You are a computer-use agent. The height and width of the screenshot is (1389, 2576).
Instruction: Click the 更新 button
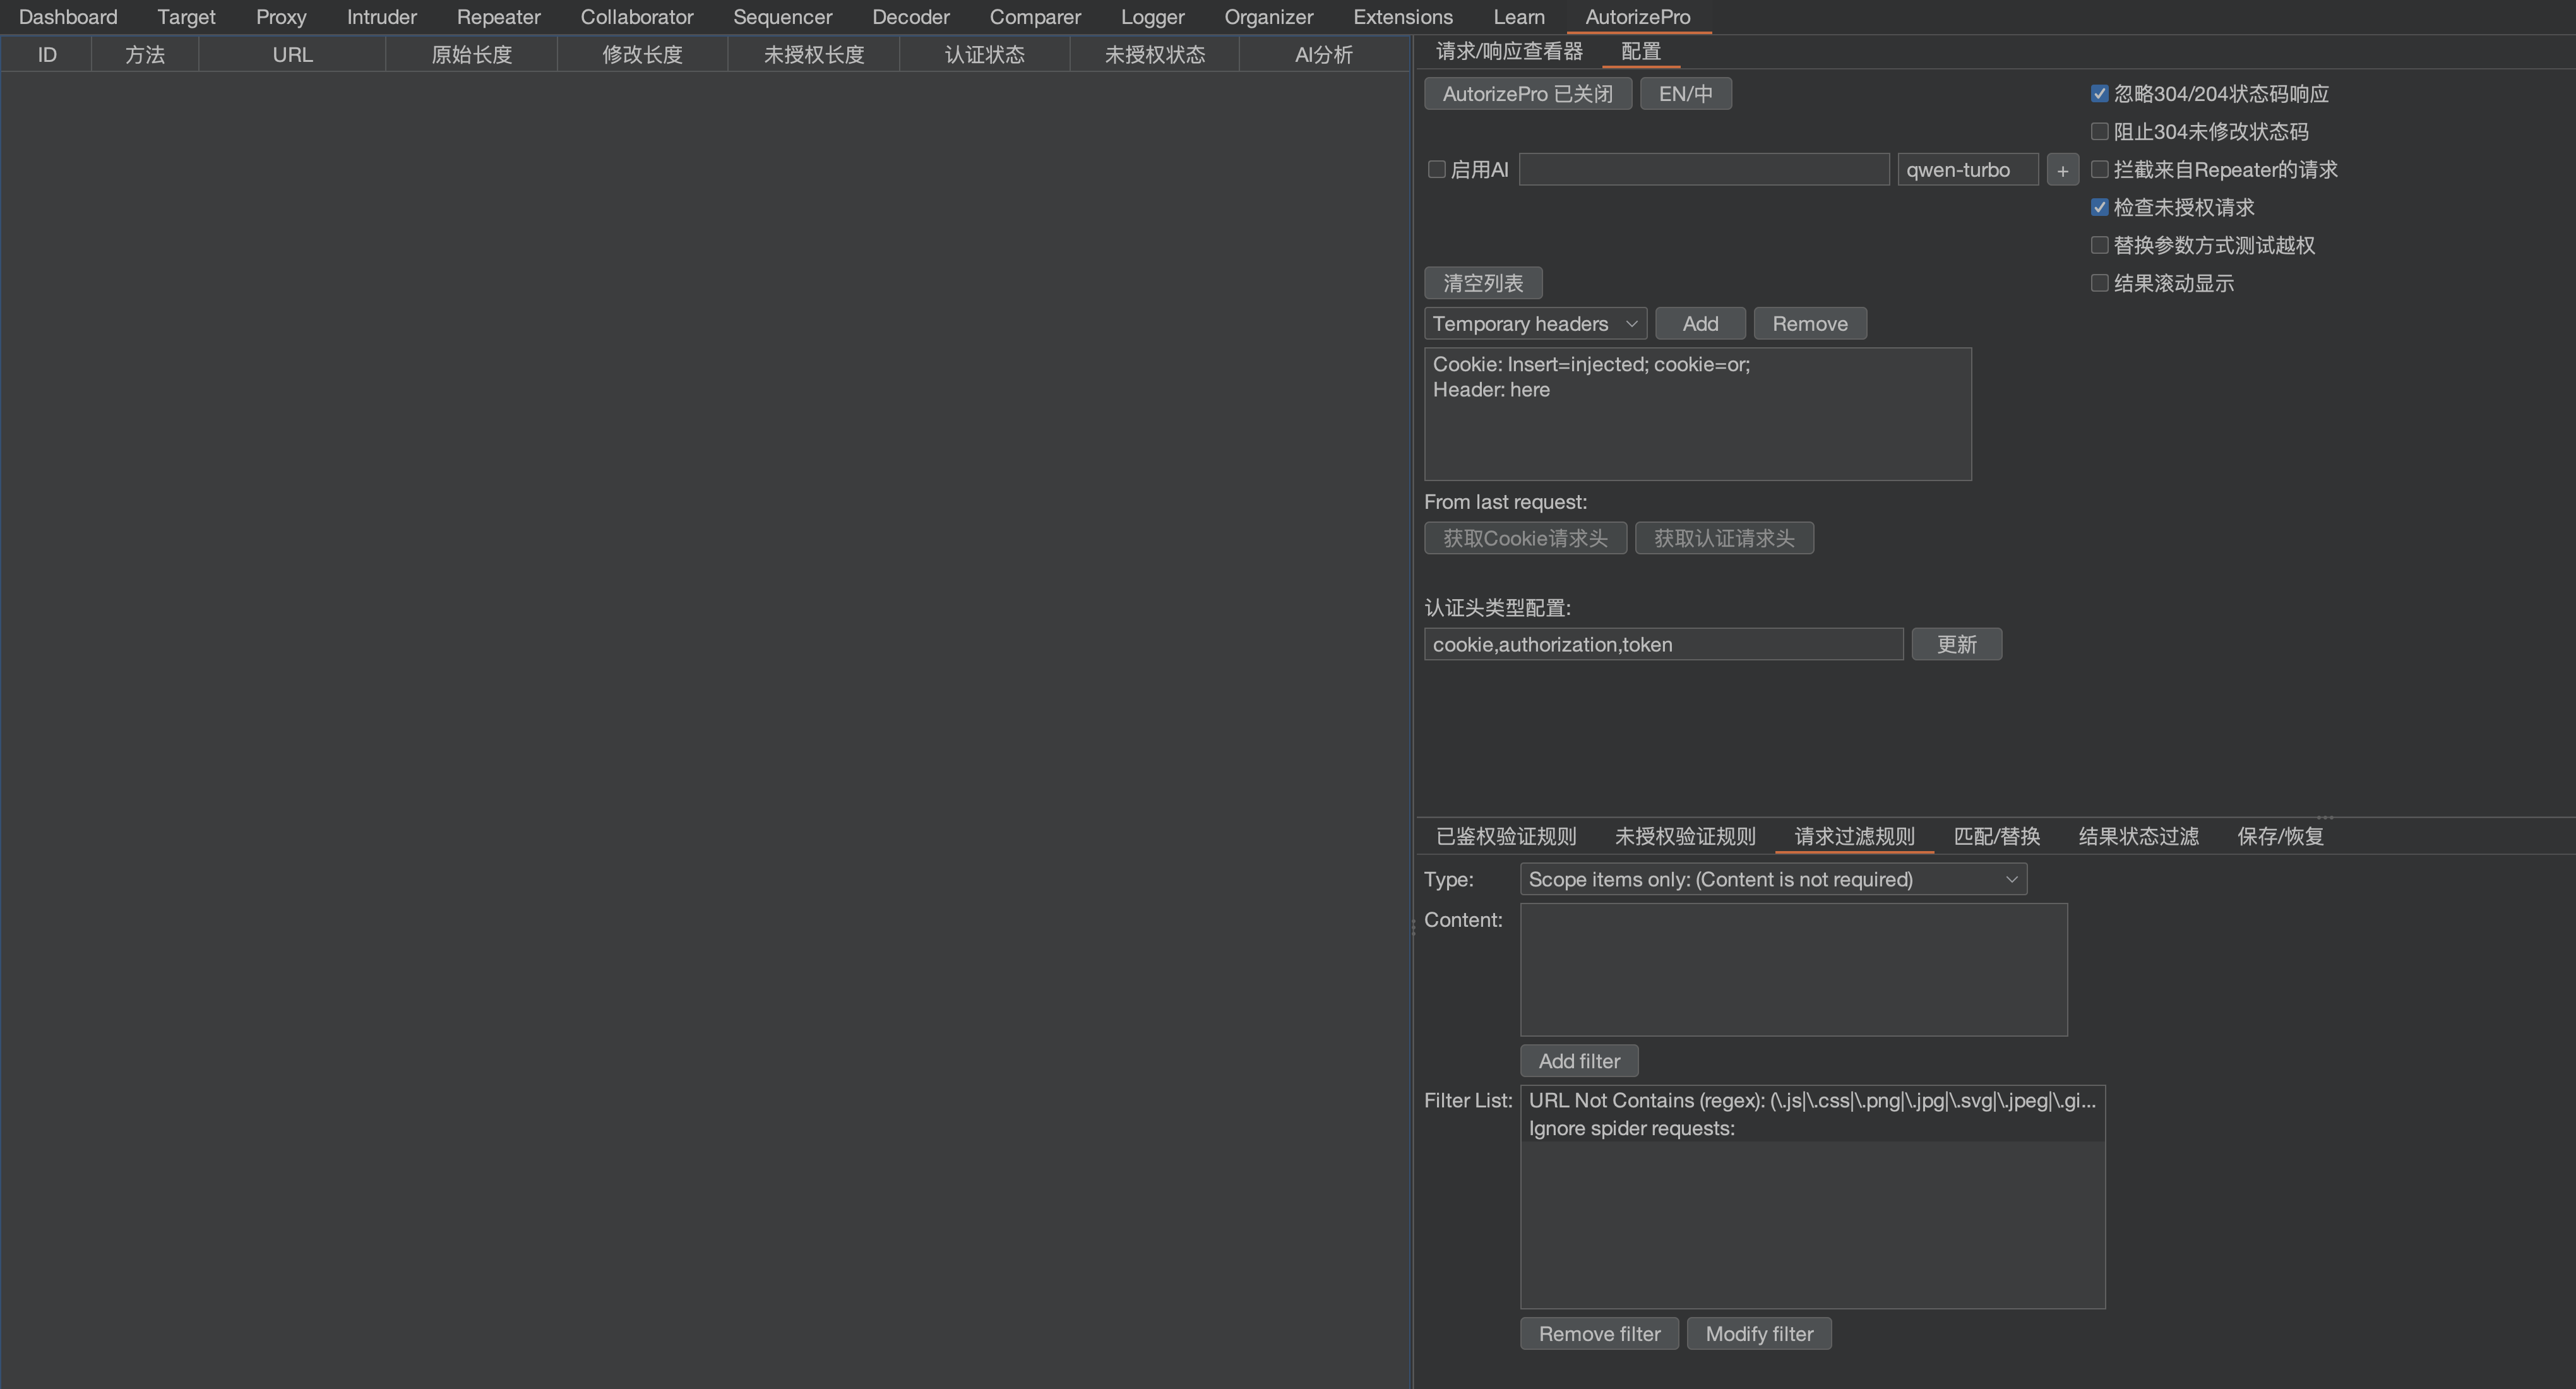[x=1956, y=645]
